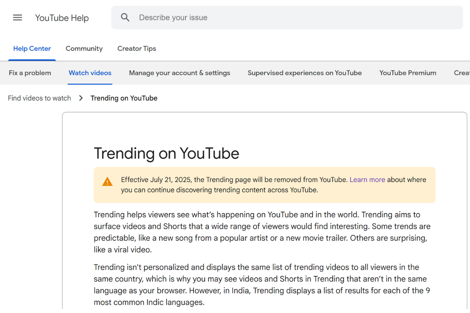Click the 'Learn more' link
Image resolution: width=470 pixels, height=313 pixels.
click(367, 180)
